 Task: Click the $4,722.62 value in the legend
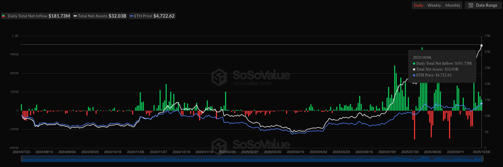(x=165, y=16)
